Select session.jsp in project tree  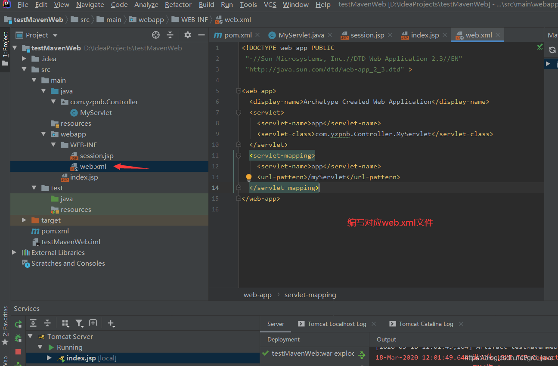click(x=96, y=155)
